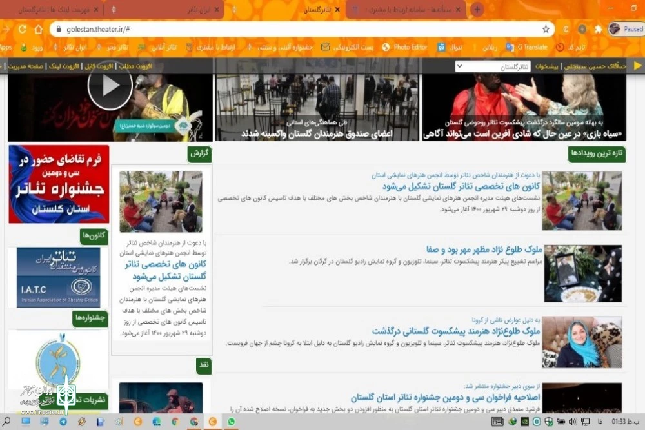
Task: Open the Apps bookmarks shortcut
Action: (x=6, y=47)
